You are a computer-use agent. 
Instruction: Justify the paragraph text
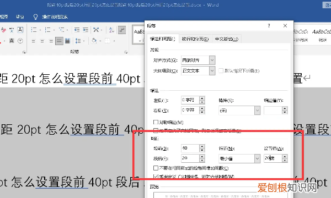pyautogui.click(x=59, y=41)
